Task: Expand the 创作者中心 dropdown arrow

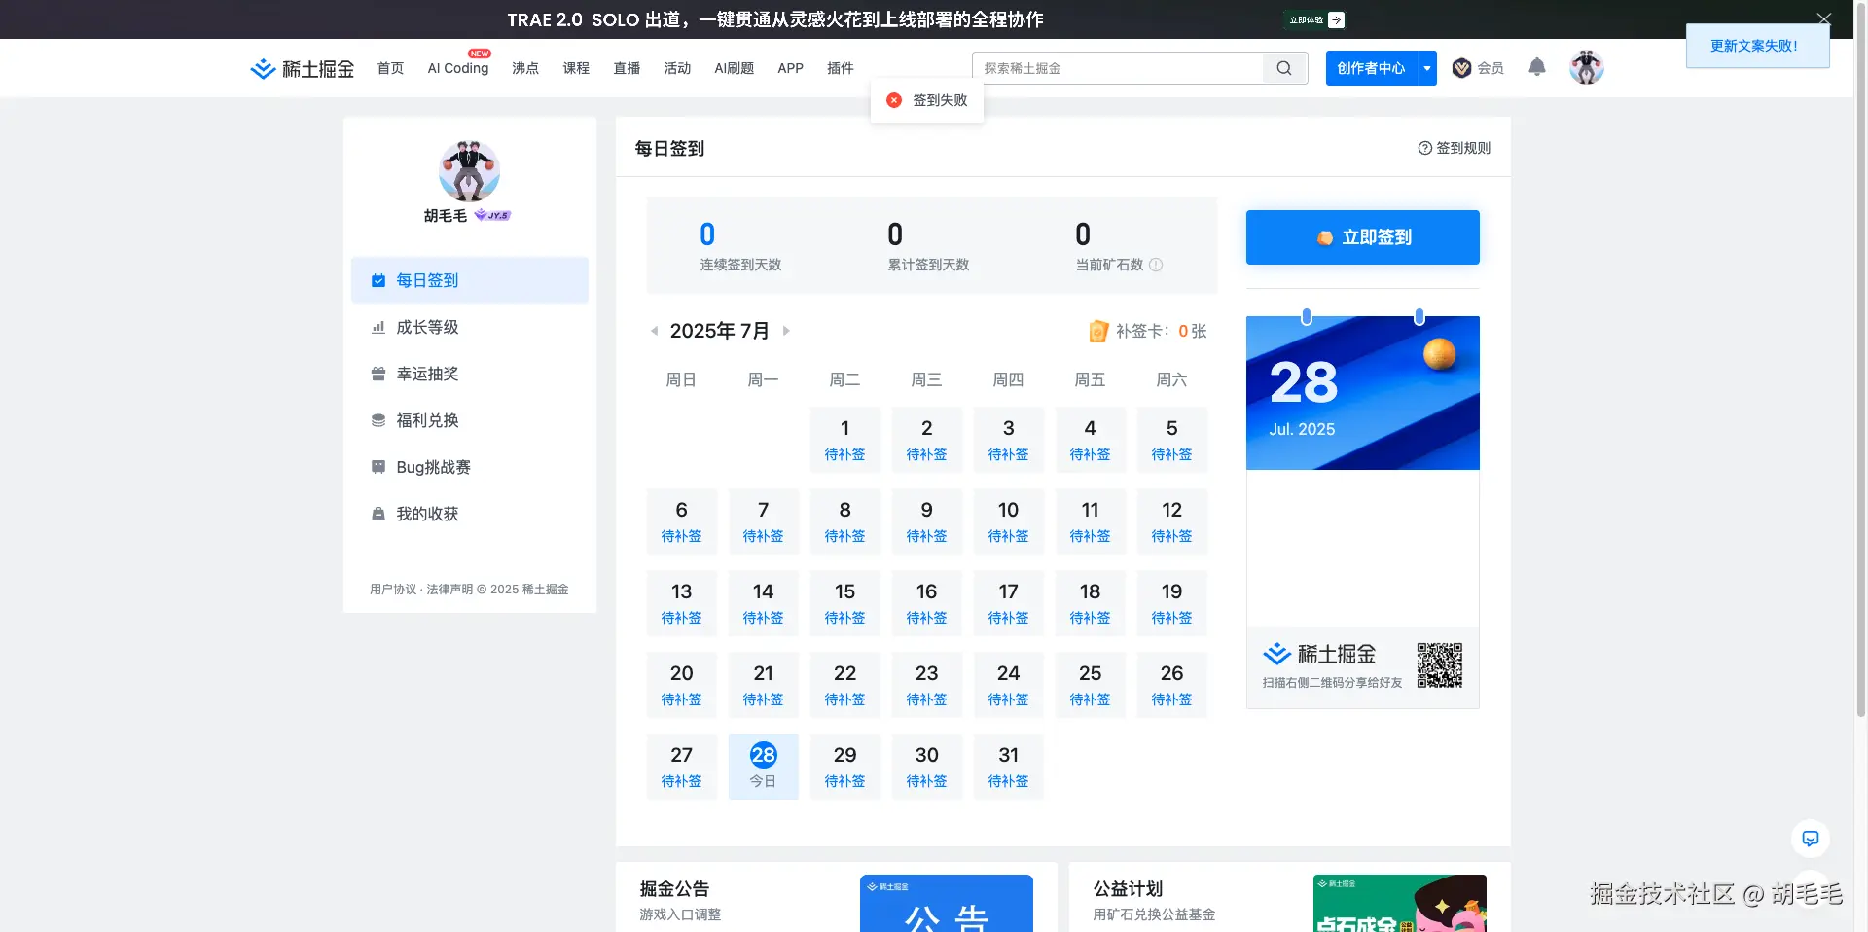Action: 1426,68
